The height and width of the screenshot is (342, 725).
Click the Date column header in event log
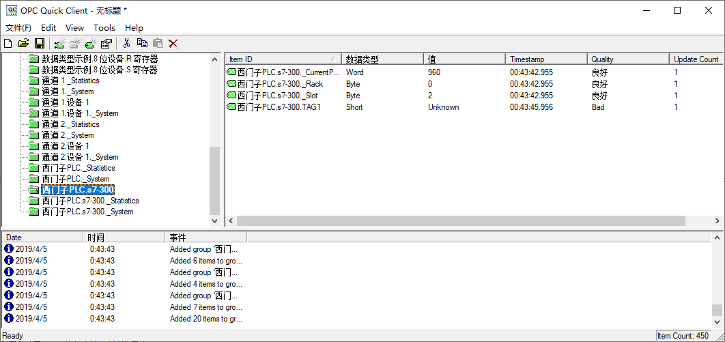click(x=42, y=238)
